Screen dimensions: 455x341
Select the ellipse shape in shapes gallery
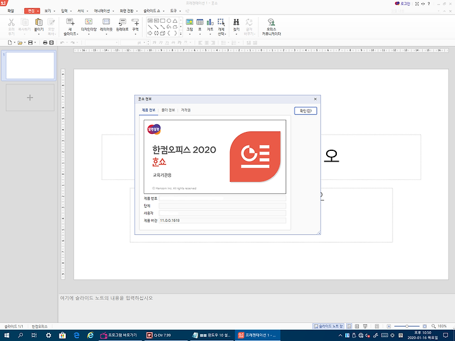point(169,21)
